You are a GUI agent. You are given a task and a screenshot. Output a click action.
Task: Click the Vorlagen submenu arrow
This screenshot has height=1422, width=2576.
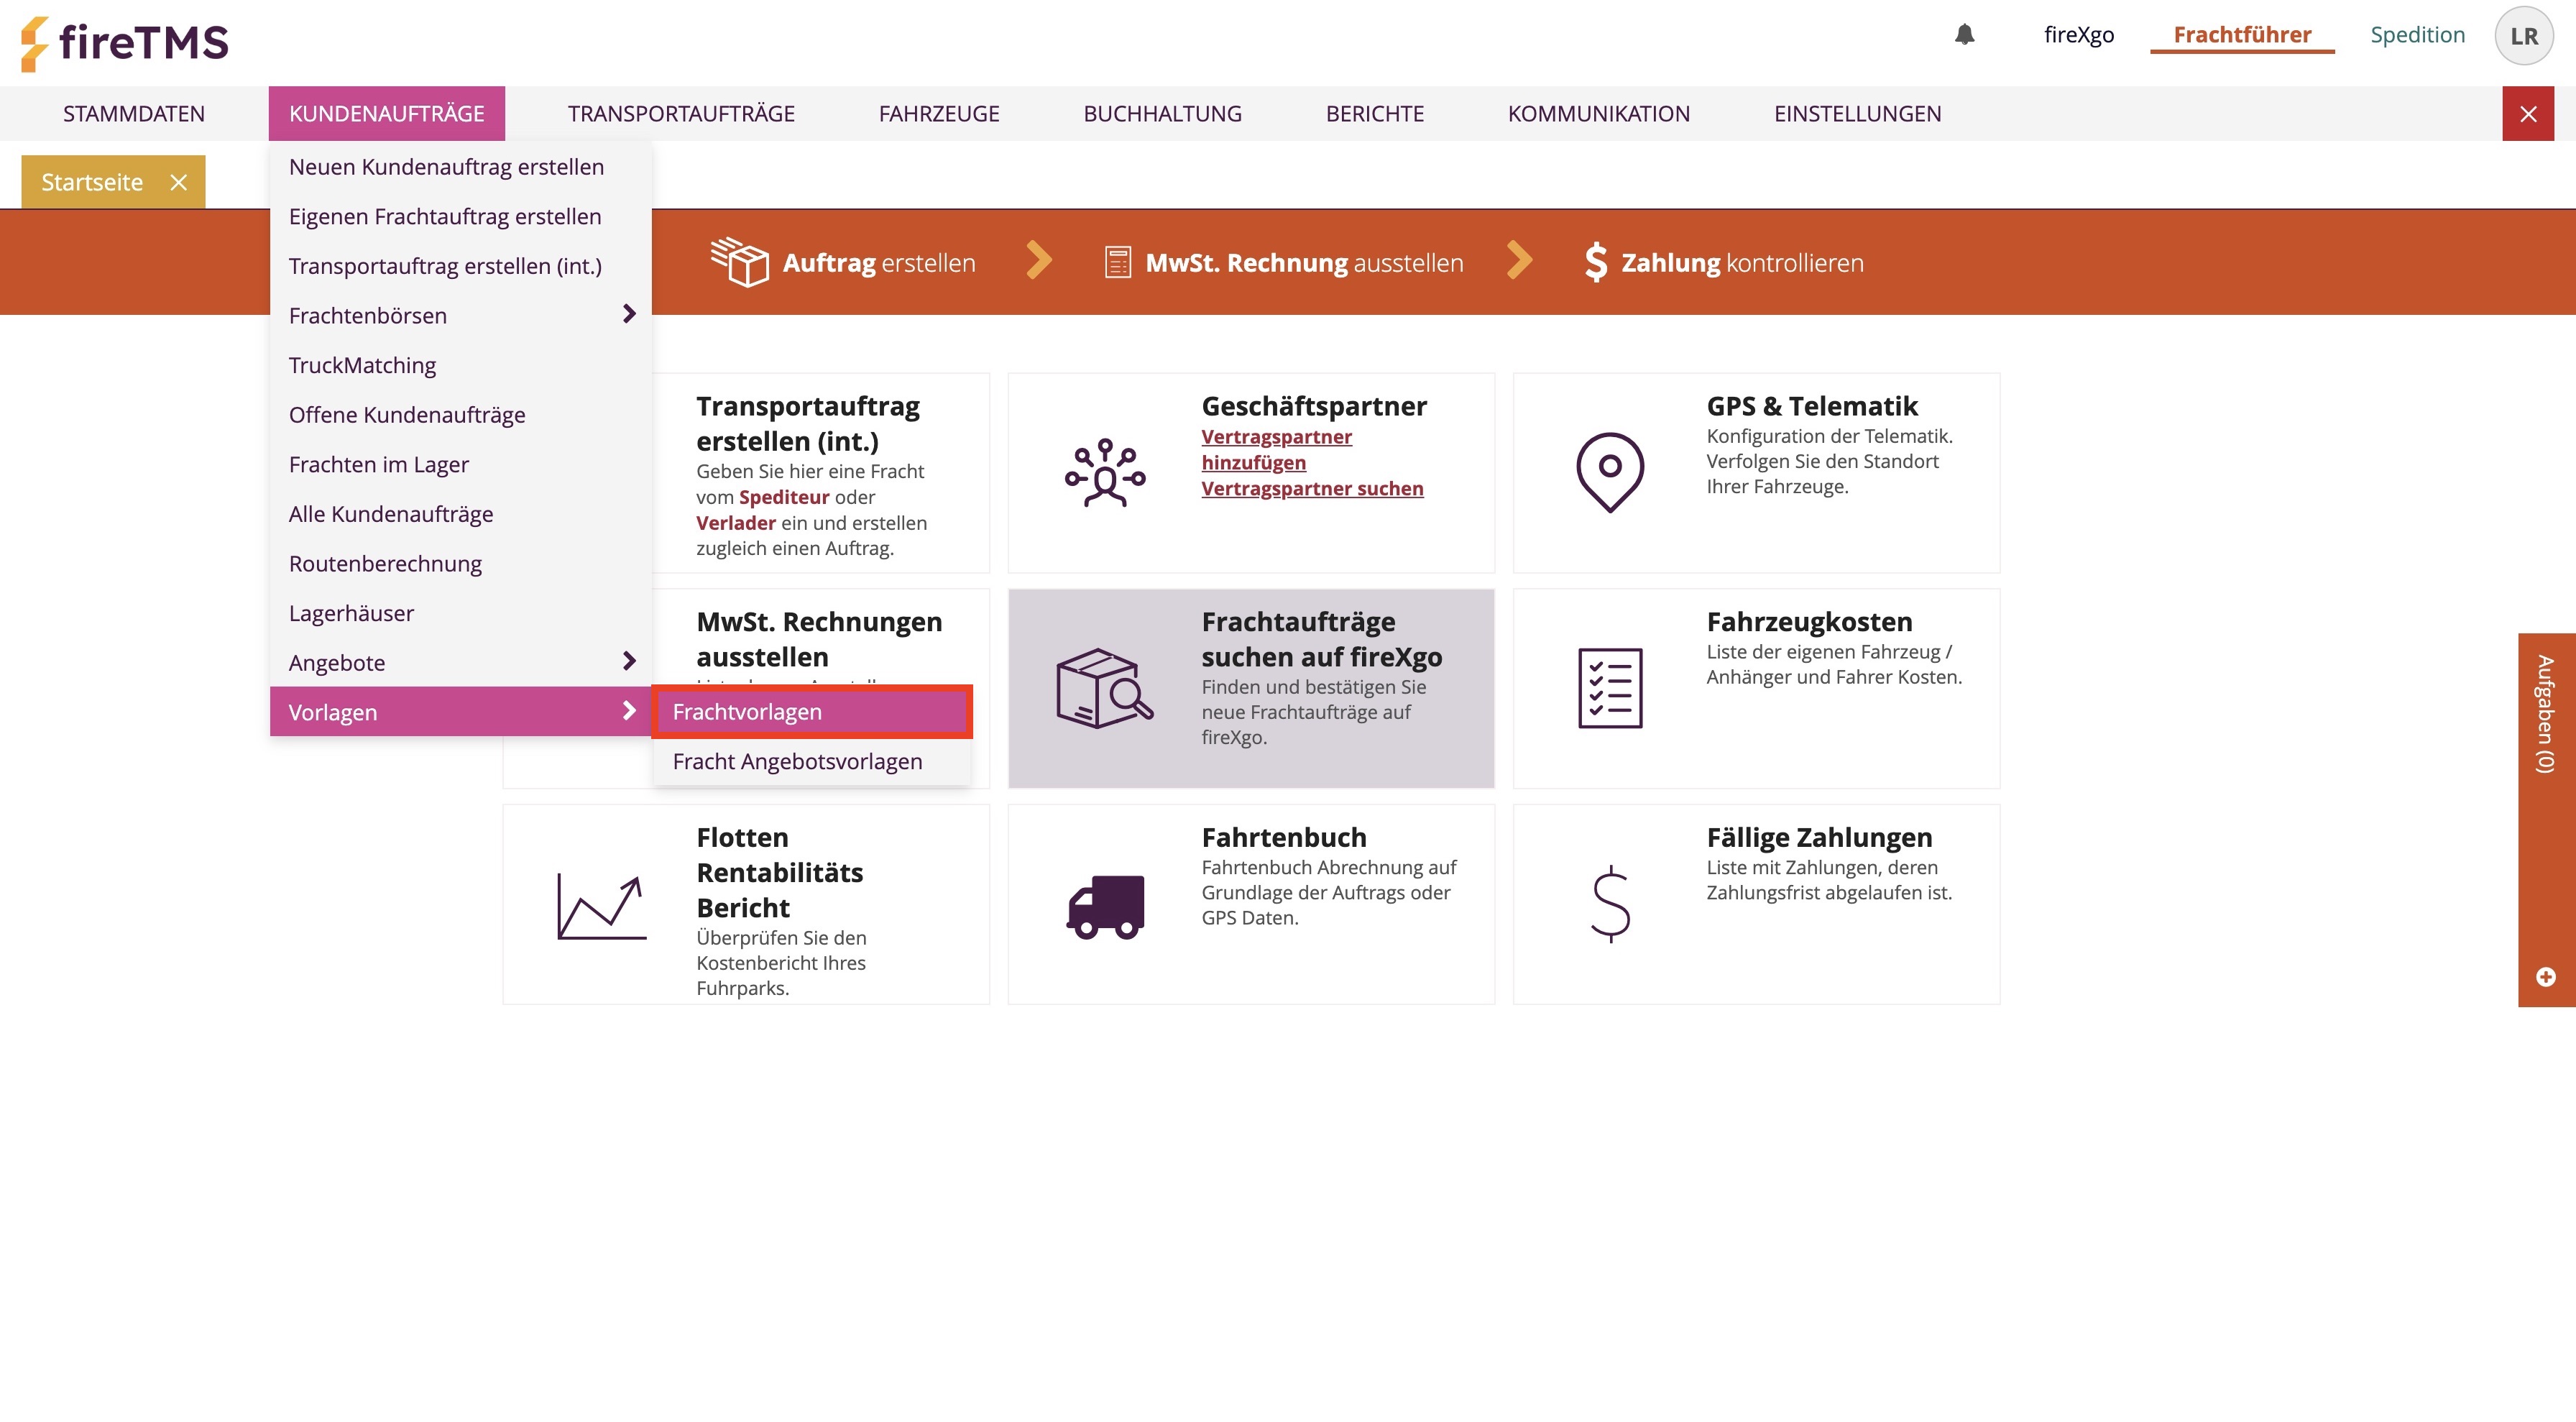(x=629, y=710)
